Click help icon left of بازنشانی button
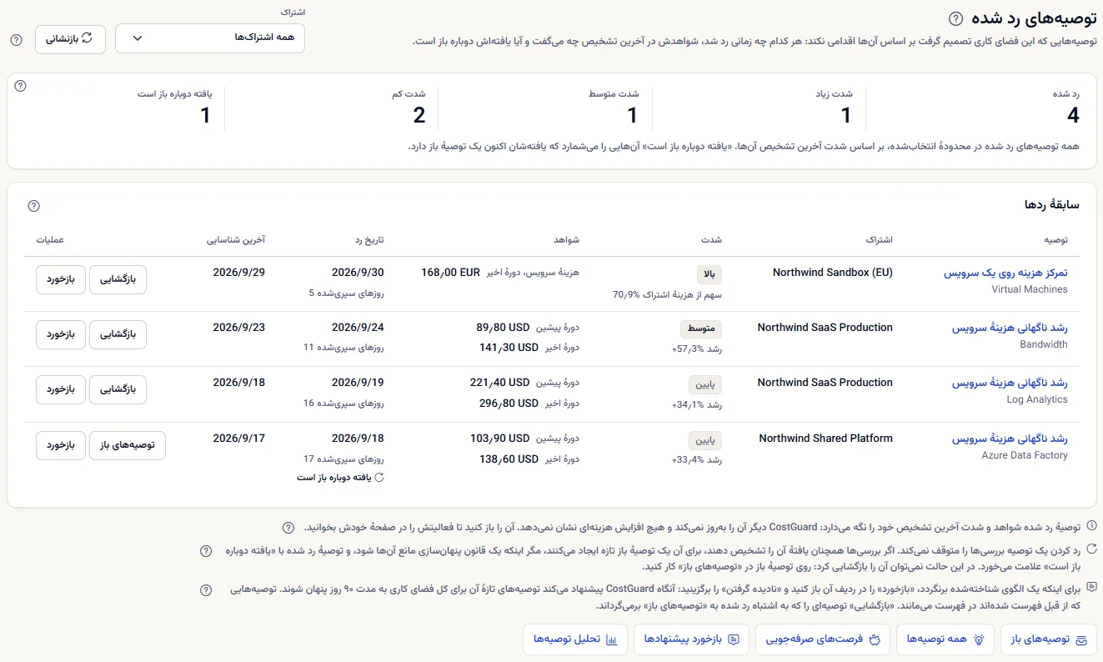Image resolution: width=1103 pixels, height=662 pixels. 16,39
